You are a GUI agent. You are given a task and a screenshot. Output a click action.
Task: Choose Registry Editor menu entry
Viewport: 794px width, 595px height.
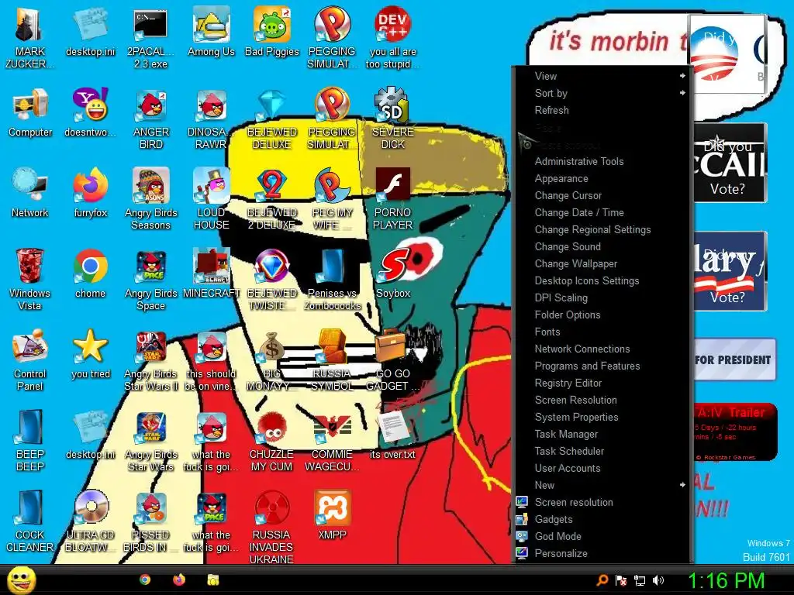[x=602, y=383]
